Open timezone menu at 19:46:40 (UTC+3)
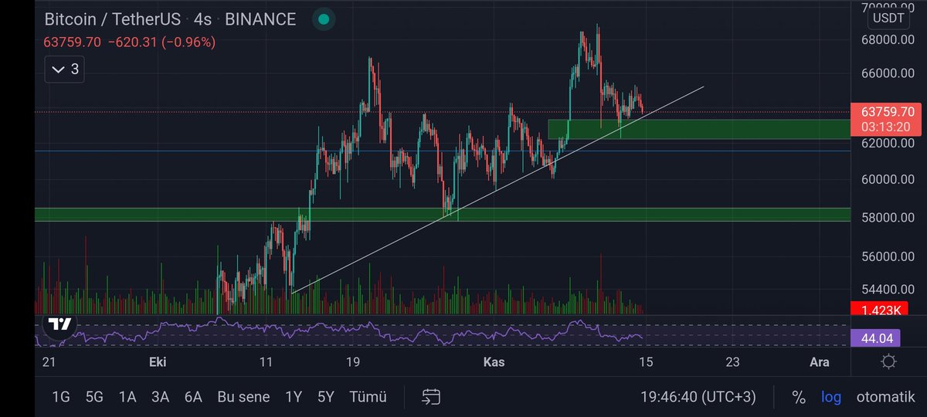Viewport: 927px width, 417px height. tap(698, 397)
